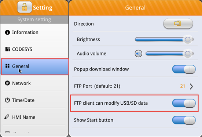Turn off the Show Start button switch
Image resolution: width=202 pixels, height=137 pixels.
click(184, 120)
